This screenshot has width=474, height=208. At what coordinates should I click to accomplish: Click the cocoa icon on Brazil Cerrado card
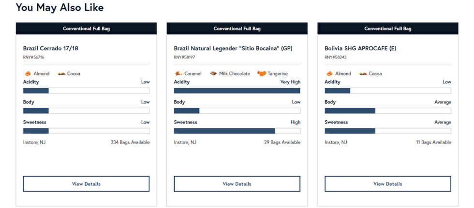(62, 73)
